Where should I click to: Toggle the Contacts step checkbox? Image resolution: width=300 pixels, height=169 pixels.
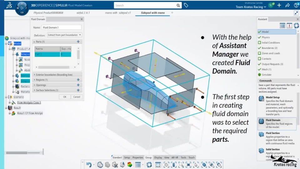pyautogui.click(x=259, y=59)
